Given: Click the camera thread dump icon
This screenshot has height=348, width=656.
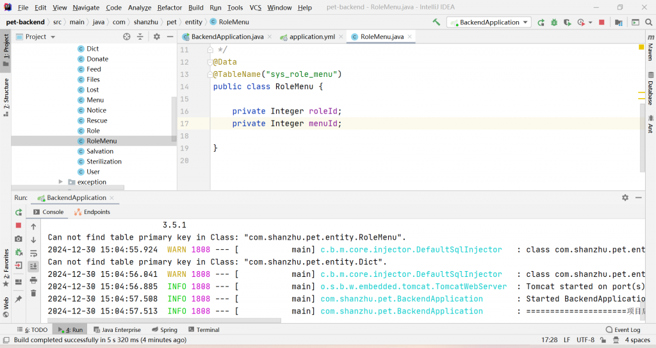Looking at the screenshot, I should point(19,238).
